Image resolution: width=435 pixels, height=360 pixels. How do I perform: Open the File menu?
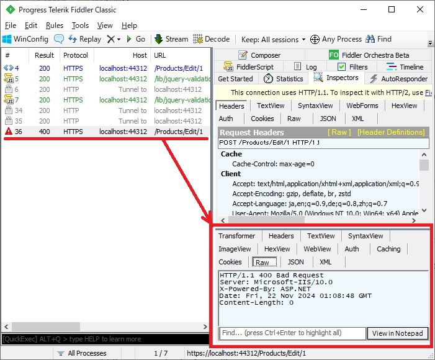[11, 25]
